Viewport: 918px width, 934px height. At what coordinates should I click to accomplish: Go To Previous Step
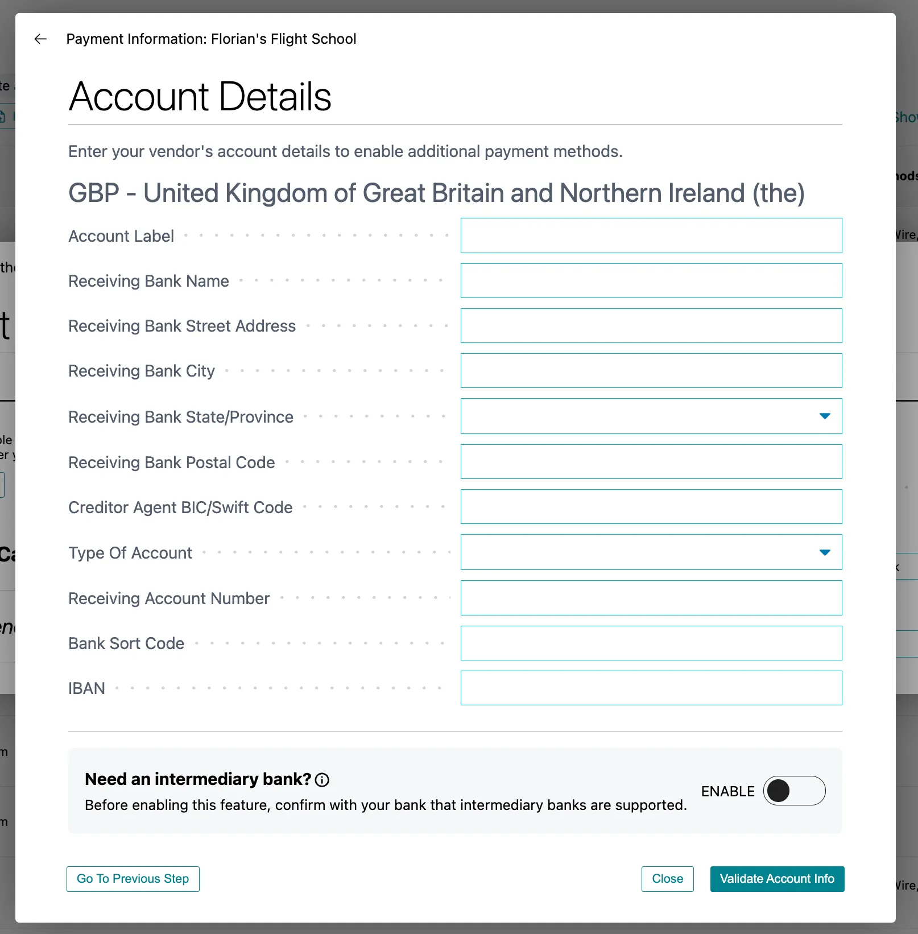pos(133,879)
